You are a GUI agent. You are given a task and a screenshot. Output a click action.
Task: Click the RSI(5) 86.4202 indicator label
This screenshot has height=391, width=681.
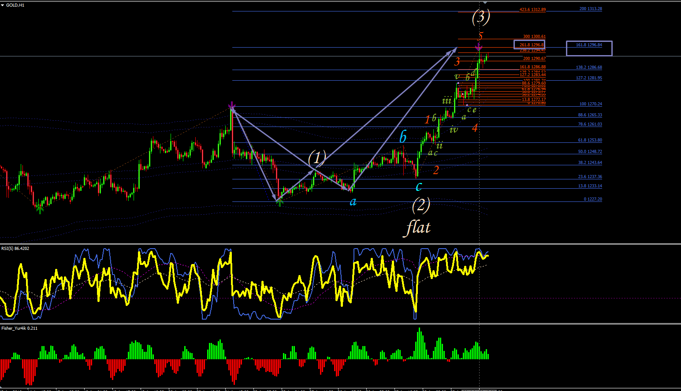click(x=15, y=249)
